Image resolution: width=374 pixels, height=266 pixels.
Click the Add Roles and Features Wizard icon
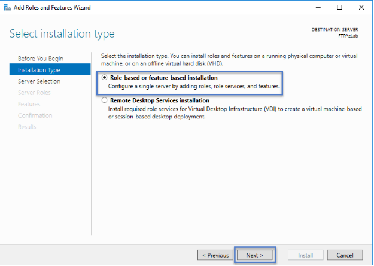click(x=7, y=7)
